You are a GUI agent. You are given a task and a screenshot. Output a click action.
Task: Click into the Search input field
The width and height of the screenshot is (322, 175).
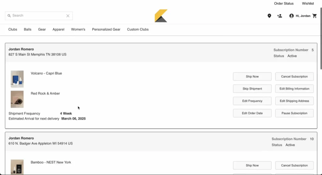coord(39,16)
